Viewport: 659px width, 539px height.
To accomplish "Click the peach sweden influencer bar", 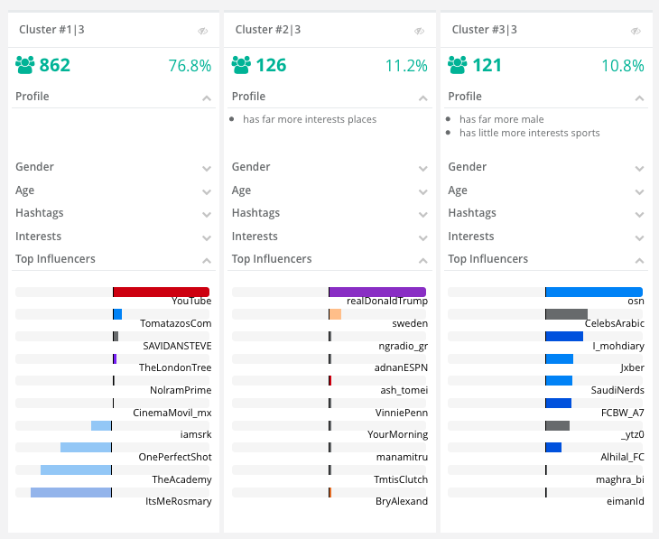I will click(336, 314).
